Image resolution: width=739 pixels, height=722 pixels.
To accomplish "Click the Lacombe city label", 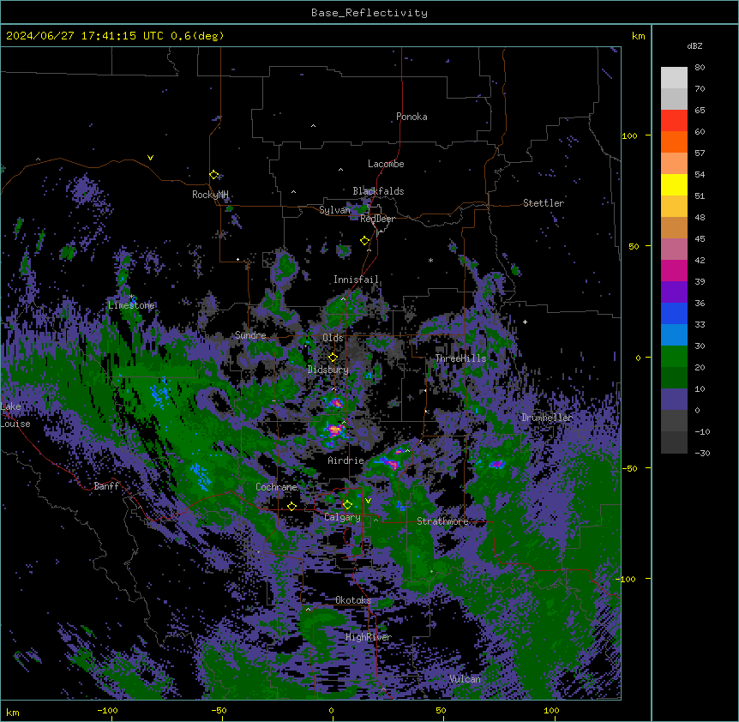I will (386, 164).
